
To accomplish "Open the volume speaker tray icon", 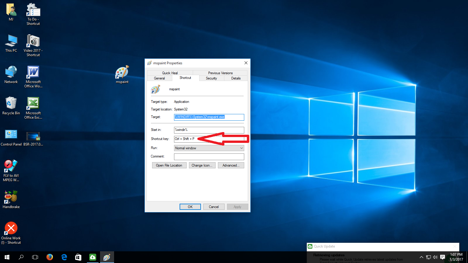I will (x=435, y=257).
